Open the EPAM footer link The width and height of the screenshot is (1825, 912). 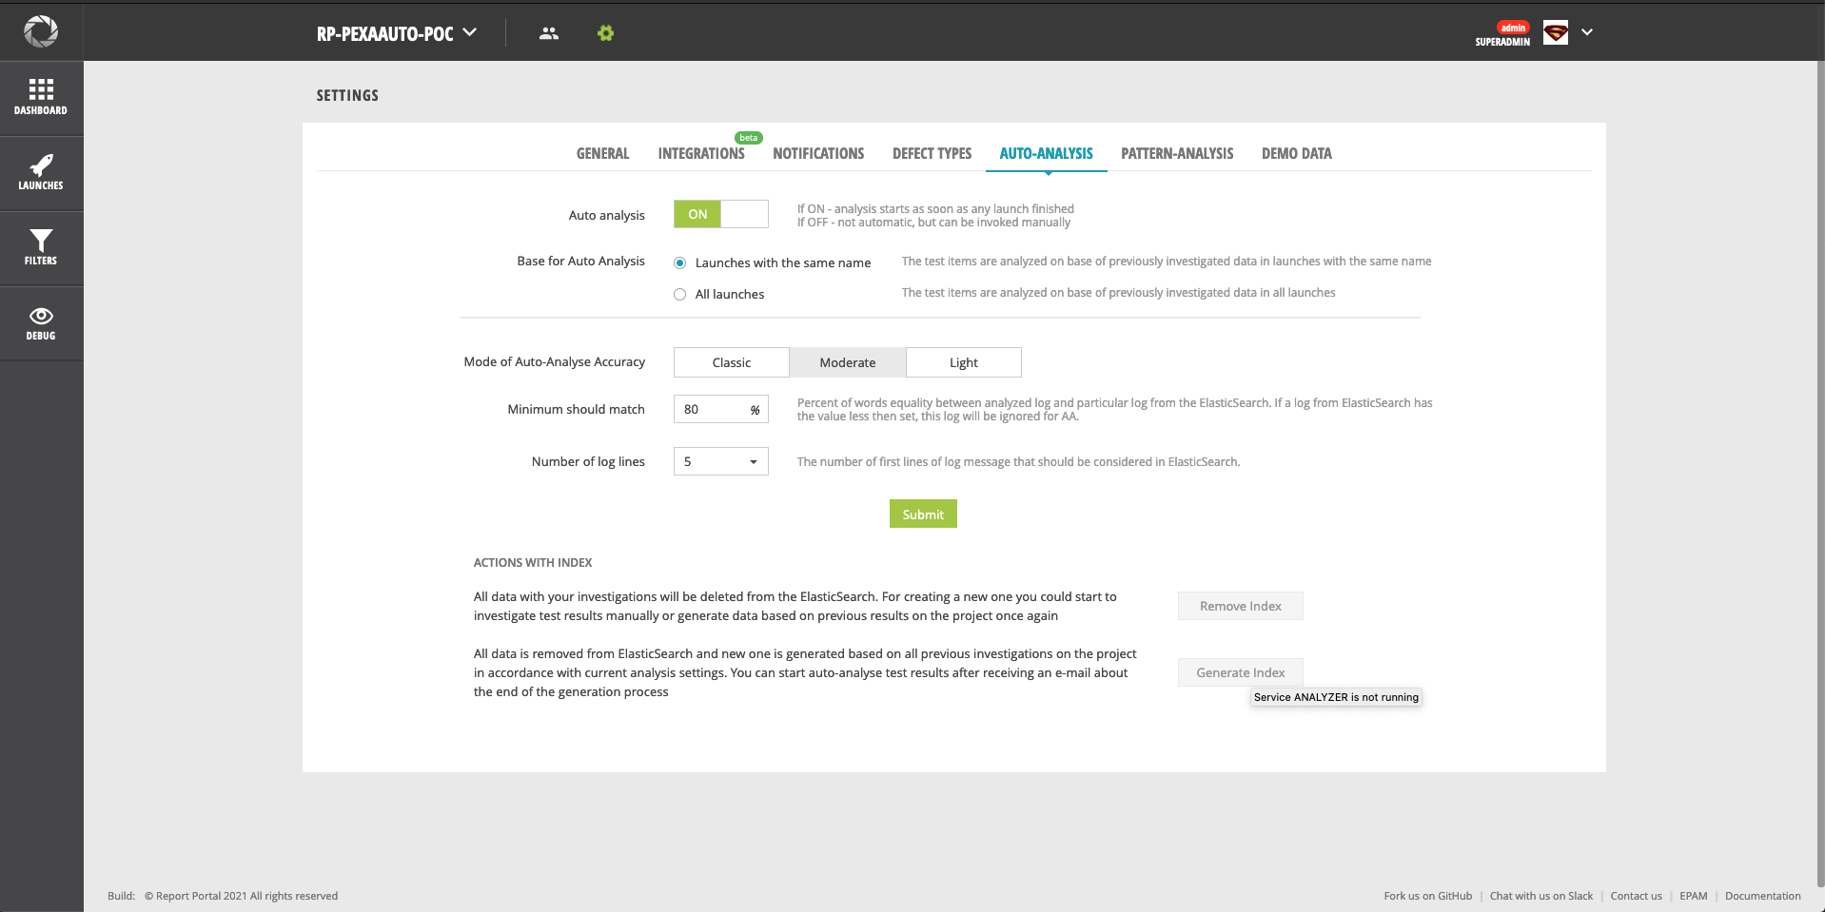coord(1693,896)
